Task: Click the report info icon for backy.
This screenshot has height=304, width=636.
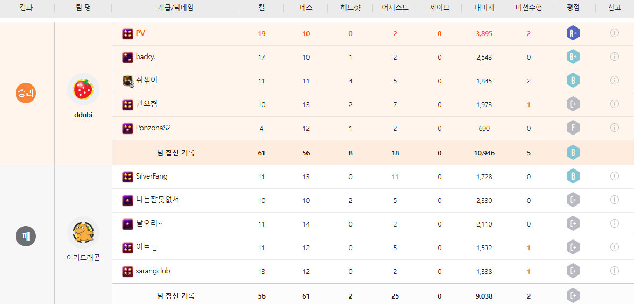Action: click(x=614, y=56)
